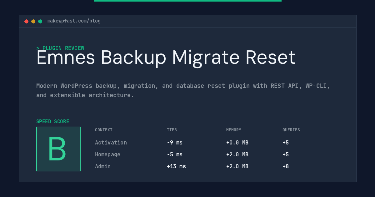Click the Activation TTFB value -9 ms
Viewport: 375px width, 197px height.
click(x=175, y=143)
